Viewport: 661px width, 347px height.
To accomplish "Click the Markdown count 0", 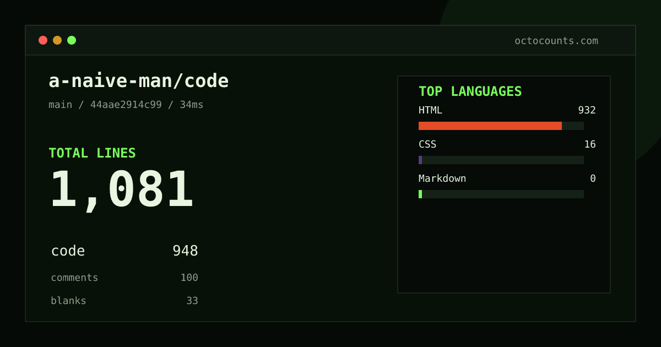I will 593,178.
